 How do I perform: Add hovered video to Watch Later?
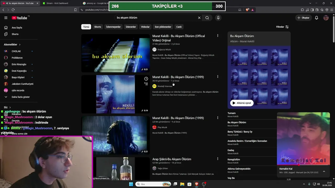point(146,79)
